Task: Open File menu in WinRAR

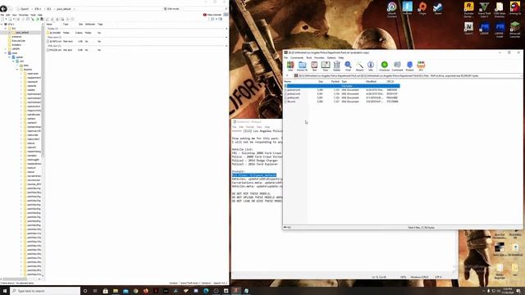Action: 286,58
